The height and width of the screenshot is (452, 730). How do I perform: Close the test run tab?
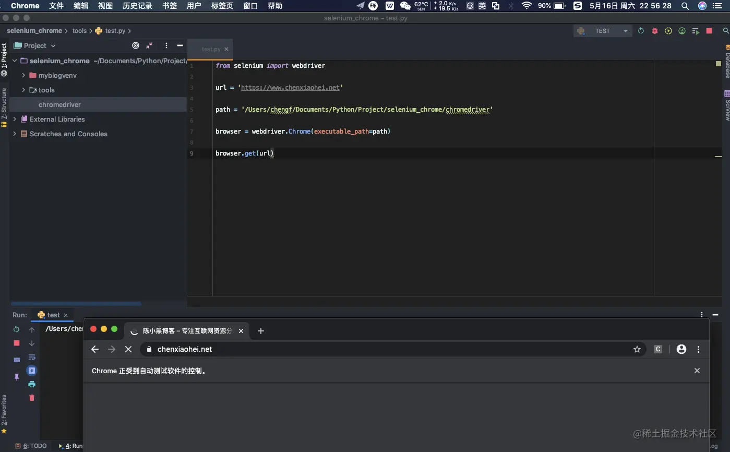pyautogui.click(x=65, y=315)
